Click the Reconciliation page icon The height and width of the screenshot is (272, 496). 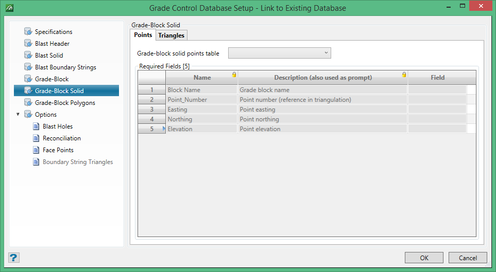(36, 138)
